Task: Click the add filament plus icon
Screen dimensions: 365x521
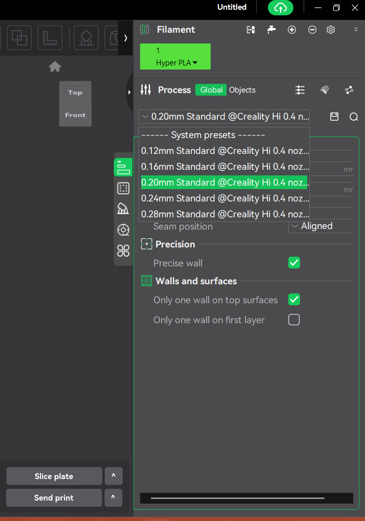Action: point(292,30)
